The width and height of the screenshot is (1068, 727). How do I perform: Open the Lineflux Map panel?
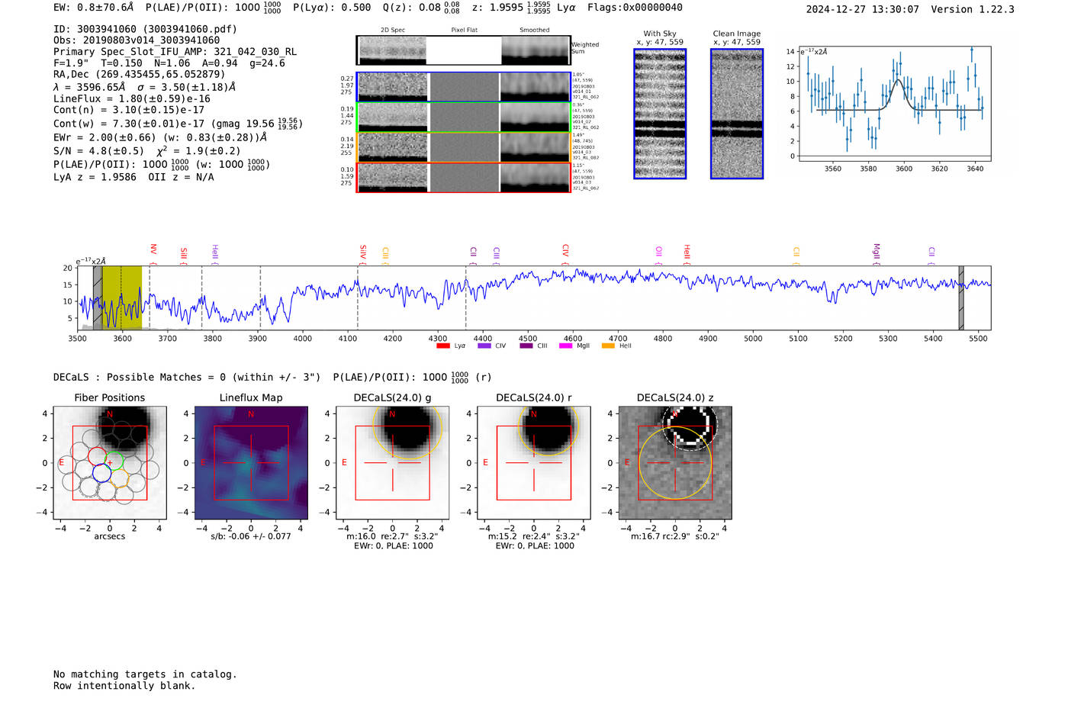point(251,463)
